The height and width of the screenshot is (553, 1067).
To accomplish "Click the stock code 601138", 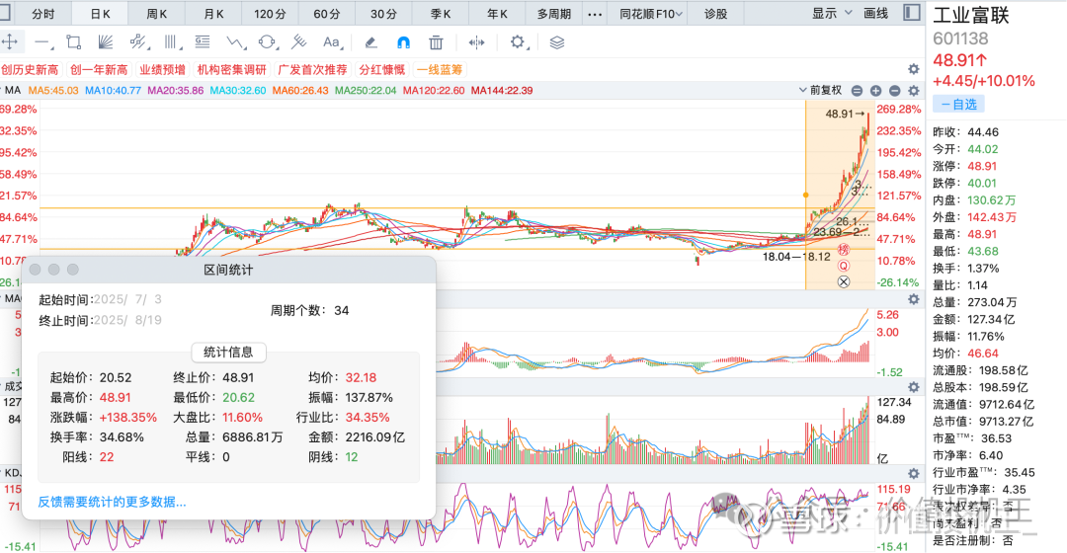I will point(960,39).
